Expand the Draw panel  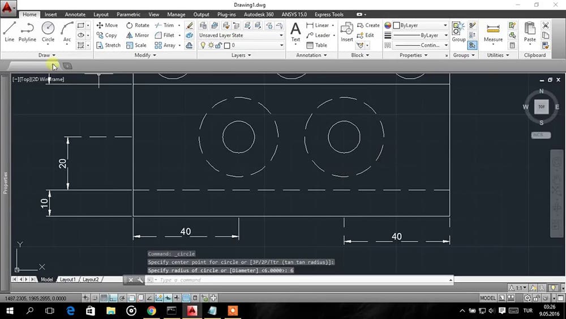[x=47, y=55]
